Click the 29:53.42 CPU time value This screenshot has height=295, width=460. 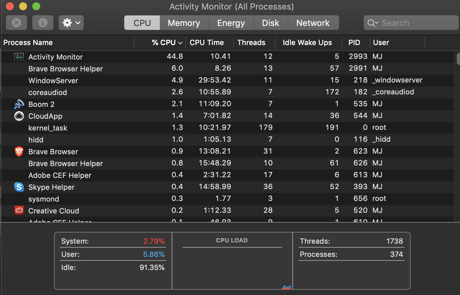[215, 80]
